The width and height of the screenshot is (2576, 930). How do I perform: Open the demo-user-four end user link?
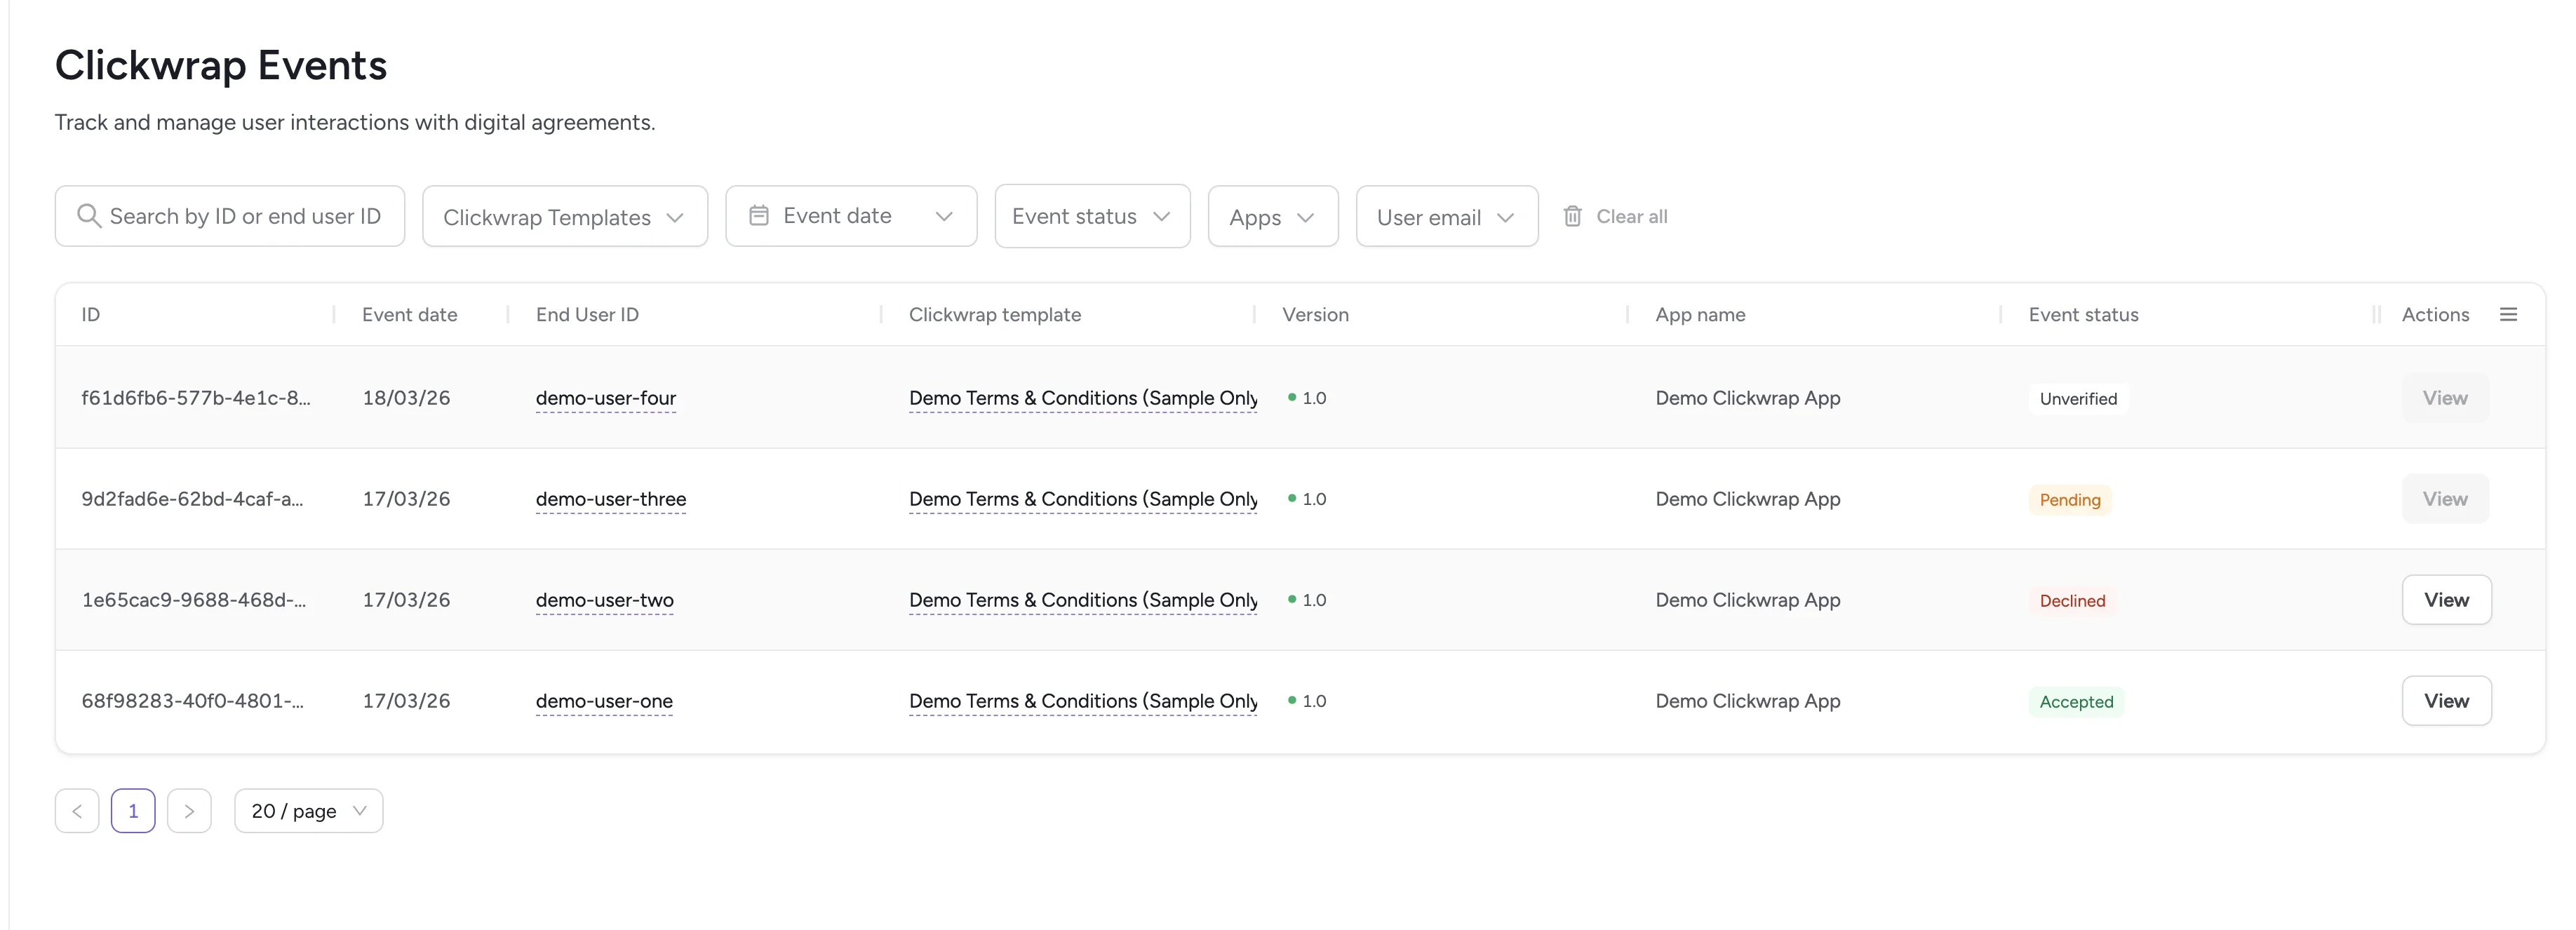tap(605, 398)
